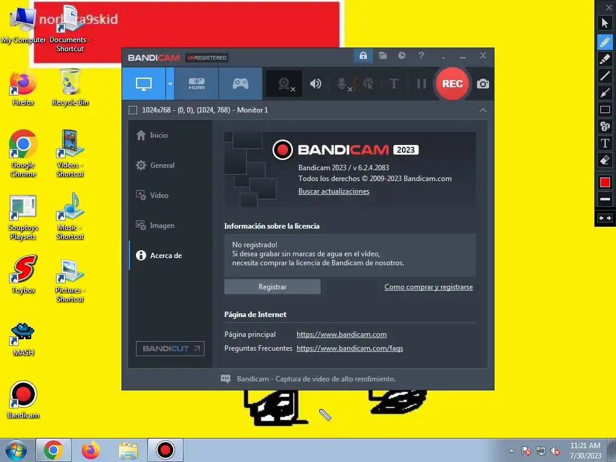Open output folder icon in title bar
The width and height of the screenshot is (616, 462).
click(383, 55)
